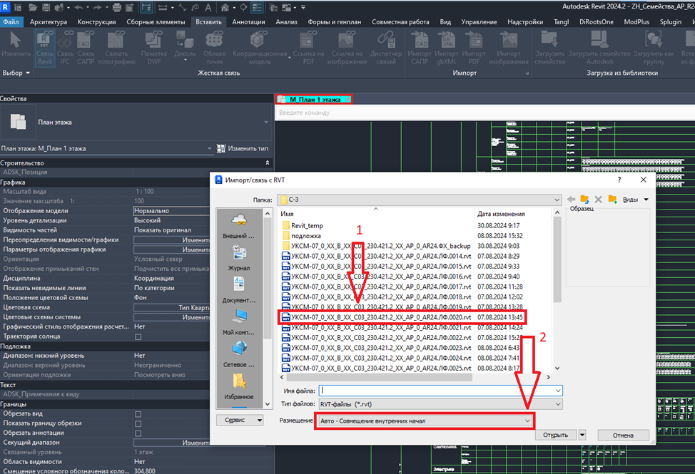Open the Файл menu

coord(11,21)
